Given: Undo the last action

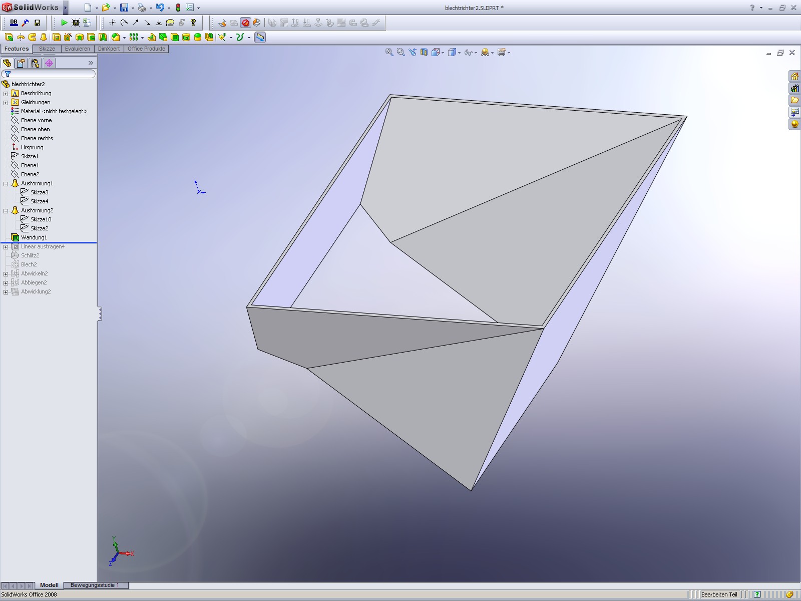Looking at the screenshot, I should [160, 8].
